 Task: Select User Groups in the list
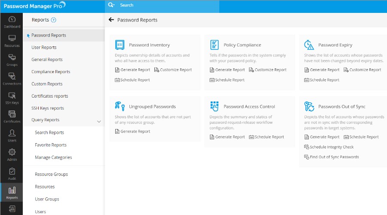tap(47, 199)
